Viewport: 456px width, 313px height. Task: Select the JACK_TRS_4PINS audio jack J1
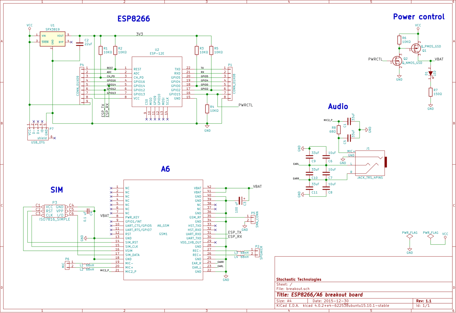(370, 163)
